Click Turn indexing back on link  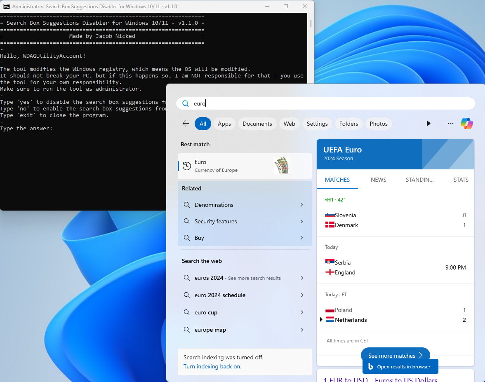(212, 366)
